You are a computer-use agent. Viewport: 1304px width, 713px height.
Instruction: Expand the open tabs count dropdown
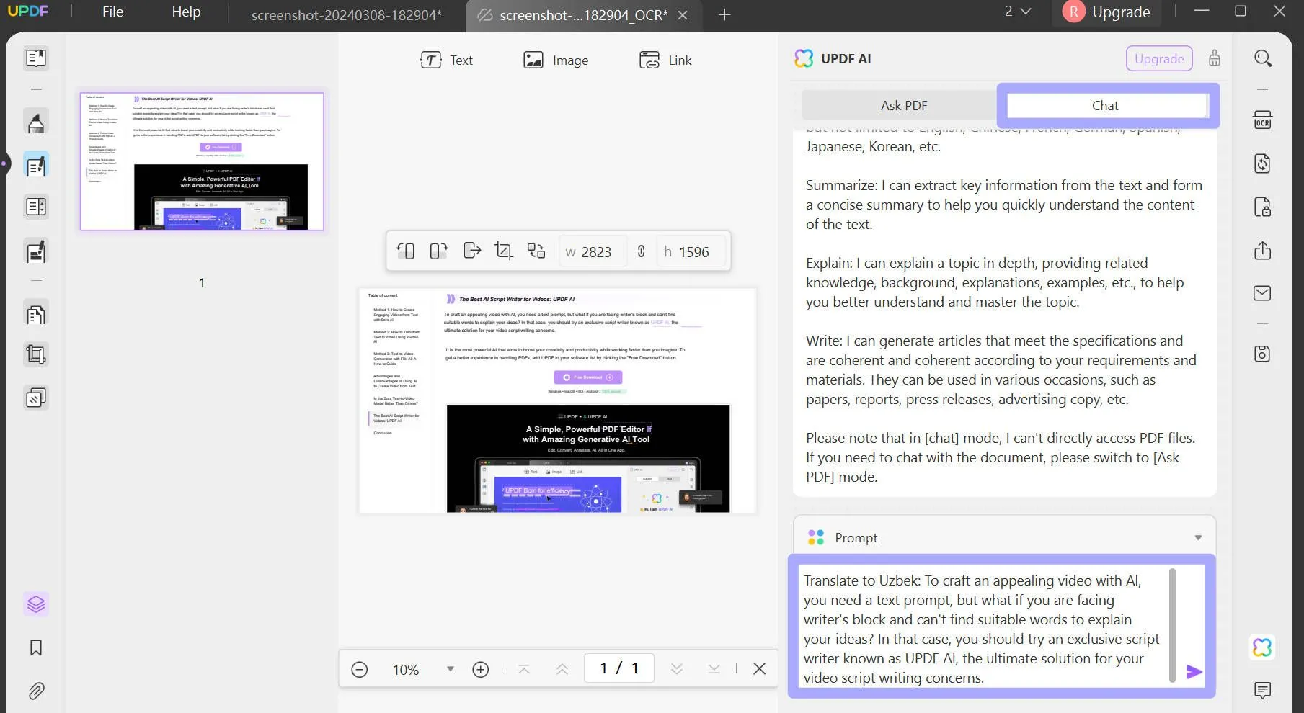(x=1018, y=12)
